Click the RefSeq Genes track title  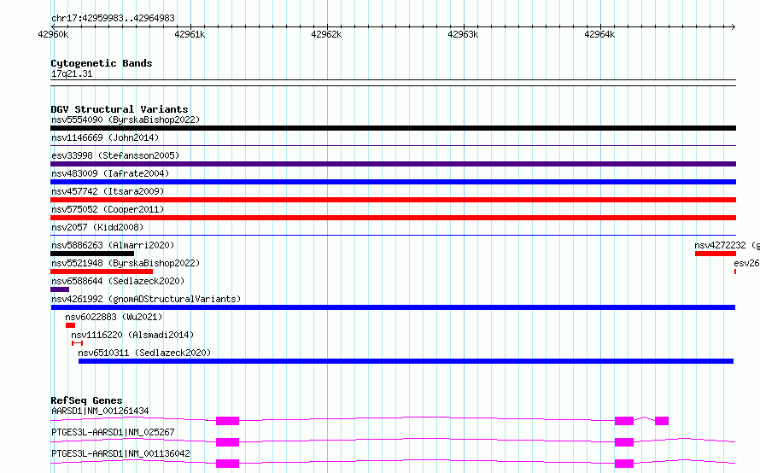tap(86, 400)
